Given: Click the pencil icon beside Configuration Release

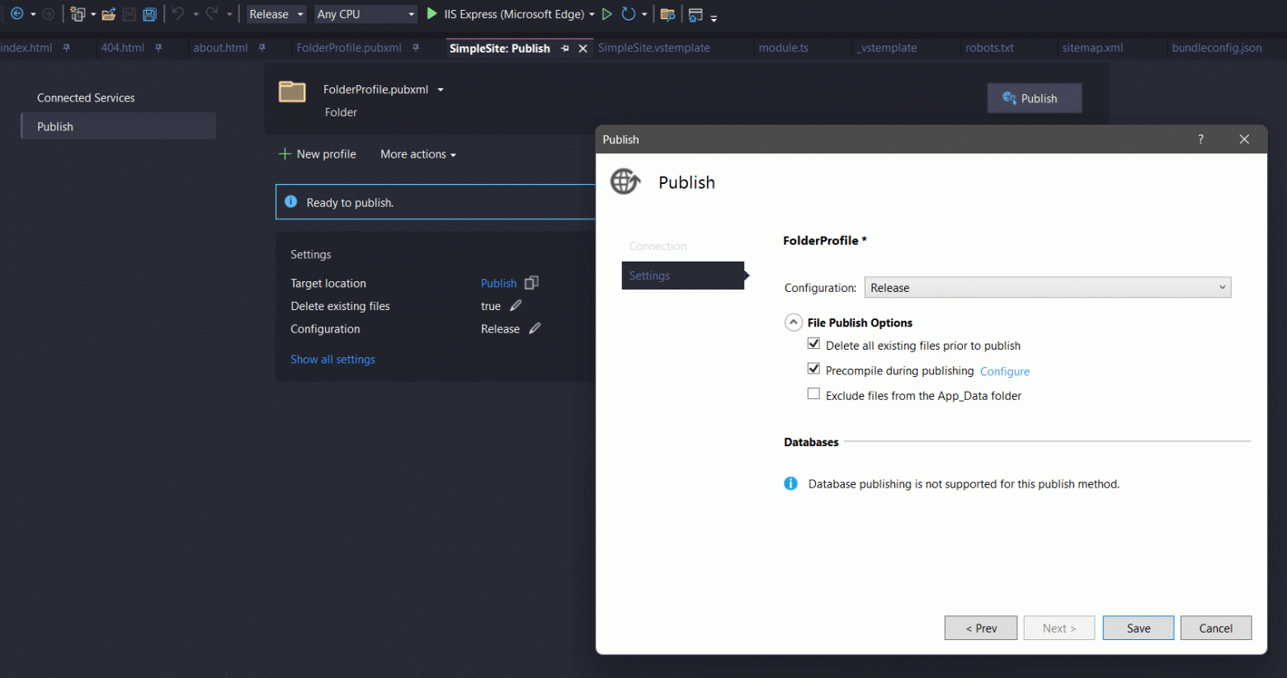Looking at the screenshot, I should tap(533, 328).
